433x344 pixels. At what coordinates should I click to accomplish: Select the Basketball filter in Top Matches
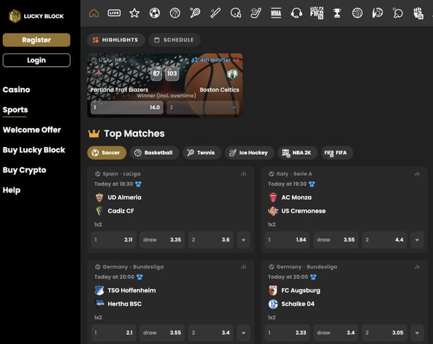coord(154,153)
